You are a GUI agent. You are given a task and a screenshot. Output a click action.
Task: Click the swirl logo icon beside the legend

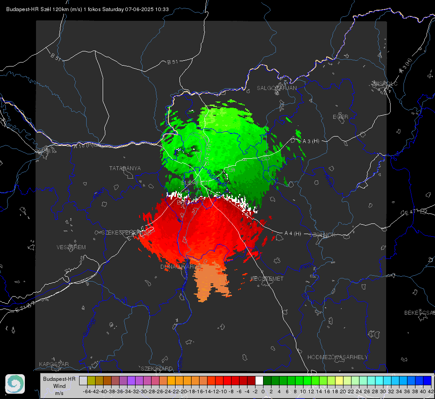[x=15, y=384]
